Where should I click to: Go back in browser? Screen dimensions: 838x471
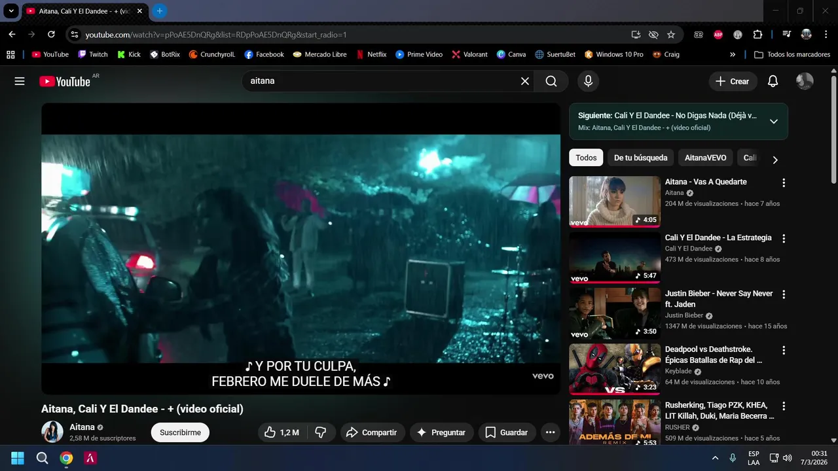(12, 35)
